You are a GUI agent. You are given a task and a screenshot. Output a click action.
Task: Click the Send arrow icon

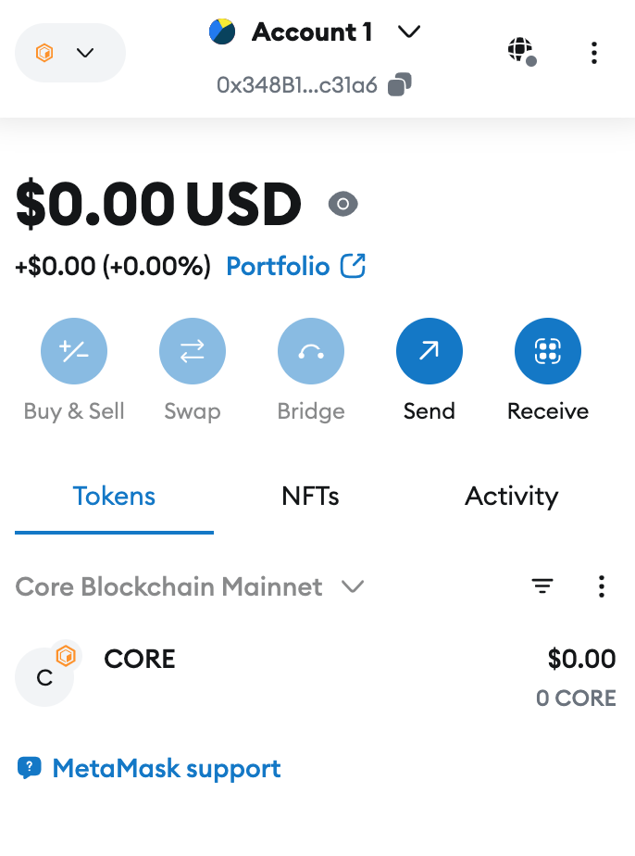430,351
